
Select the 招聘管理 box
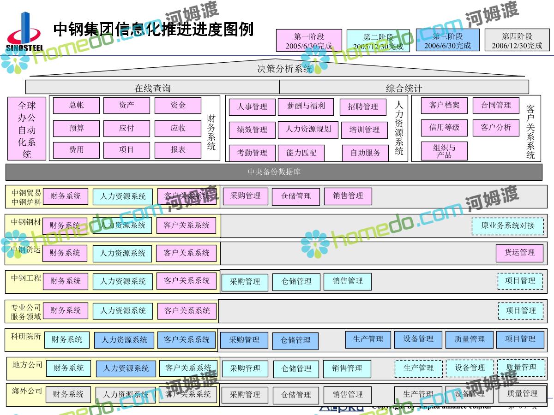point(363,107)
